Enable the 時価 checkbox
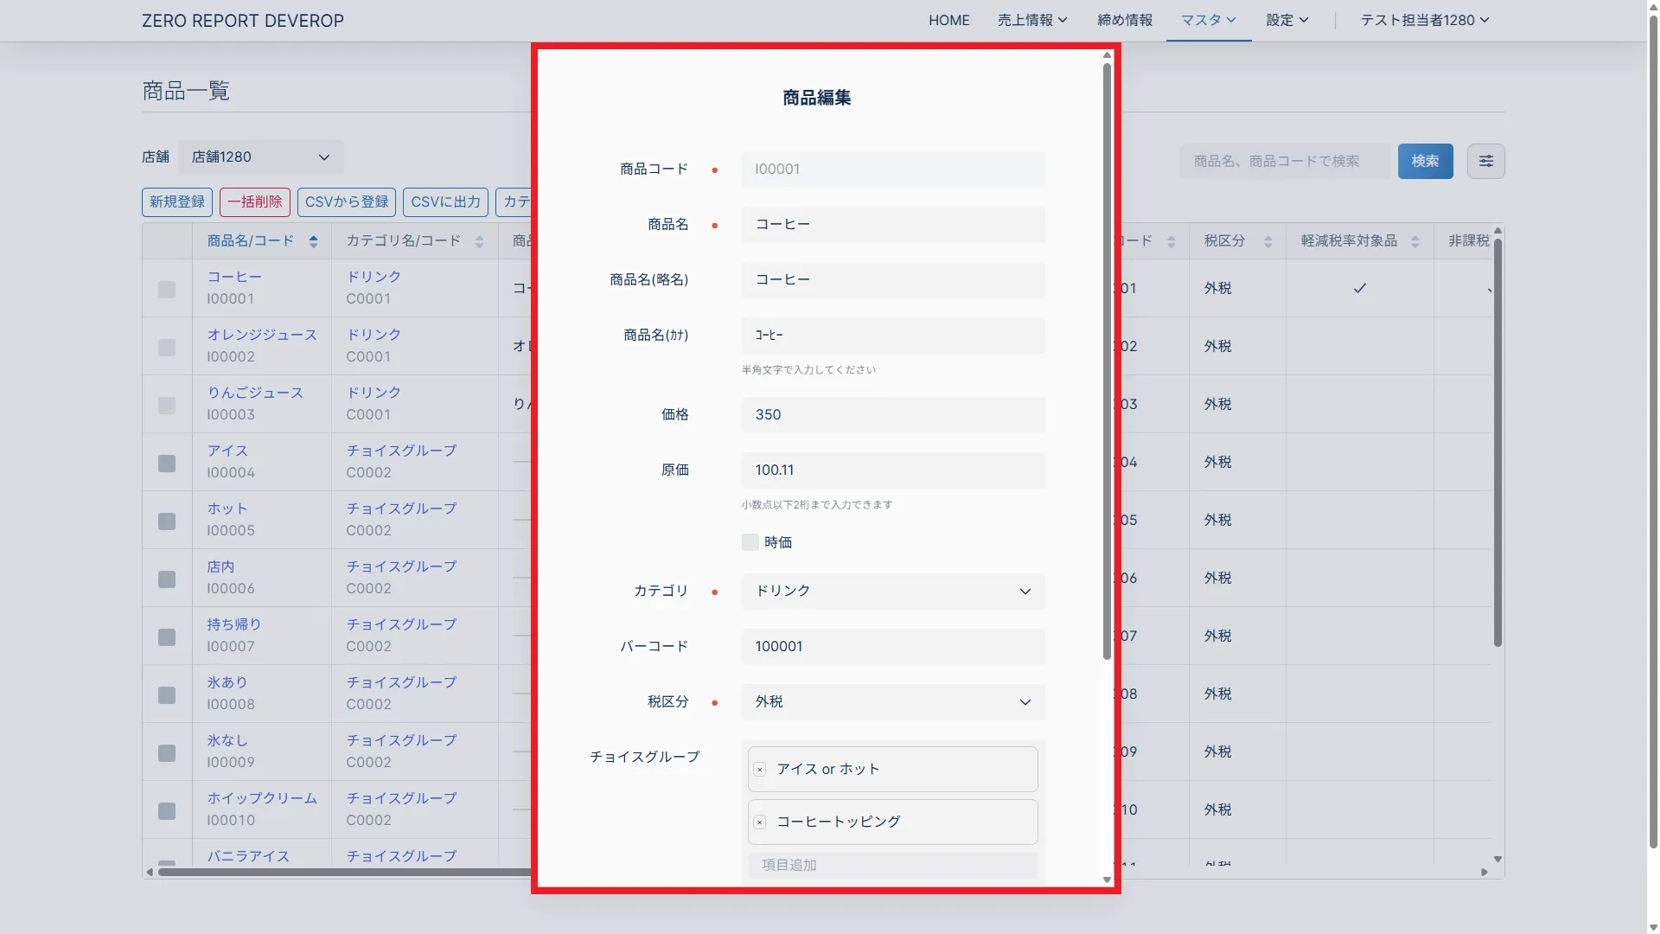The width and height of the screenshot is (1660, 934). coord(750,542)
